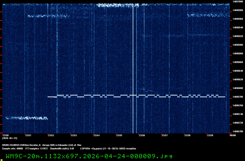Click the 00:00 time axis label
The width and height of the screenshot is (245, 161).
[x=233, y=135]
